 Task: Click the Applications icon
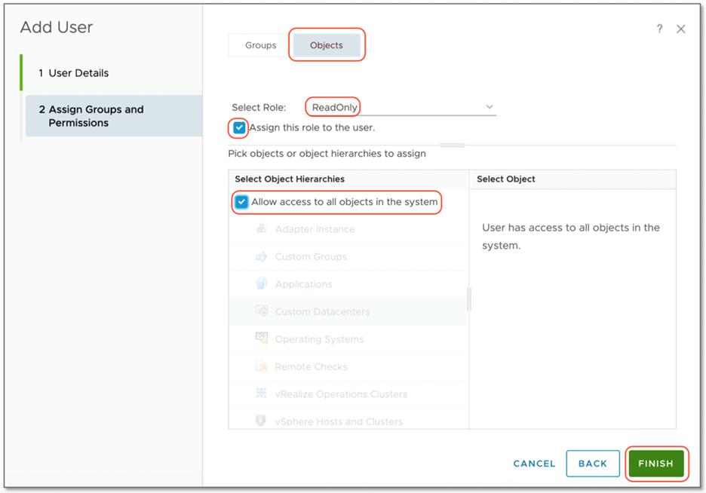263,283
